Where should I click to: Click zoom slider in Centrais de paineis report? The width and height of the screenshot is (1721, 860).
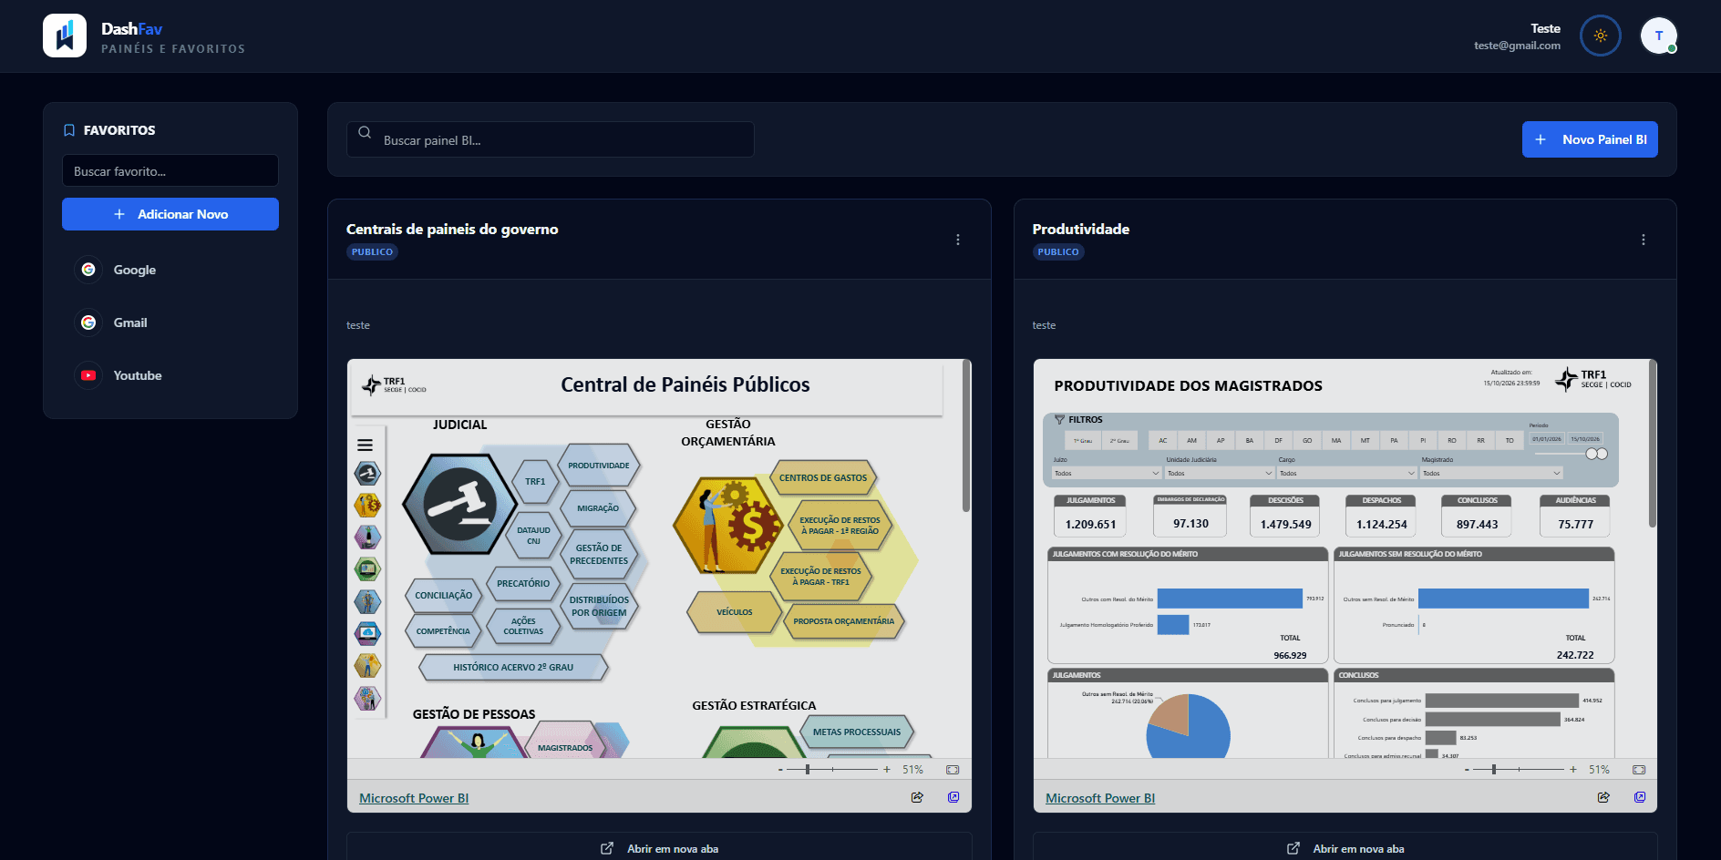[x=832, y=770]
